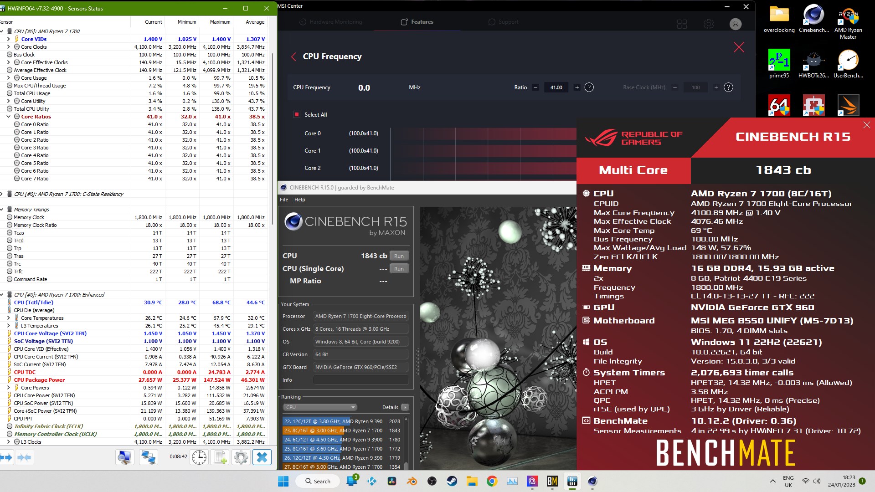Image resolution: width=875 pixels, height=492 pixels.
Task: Close CPU Frequency panel with red X
Action: click(739, 47)
